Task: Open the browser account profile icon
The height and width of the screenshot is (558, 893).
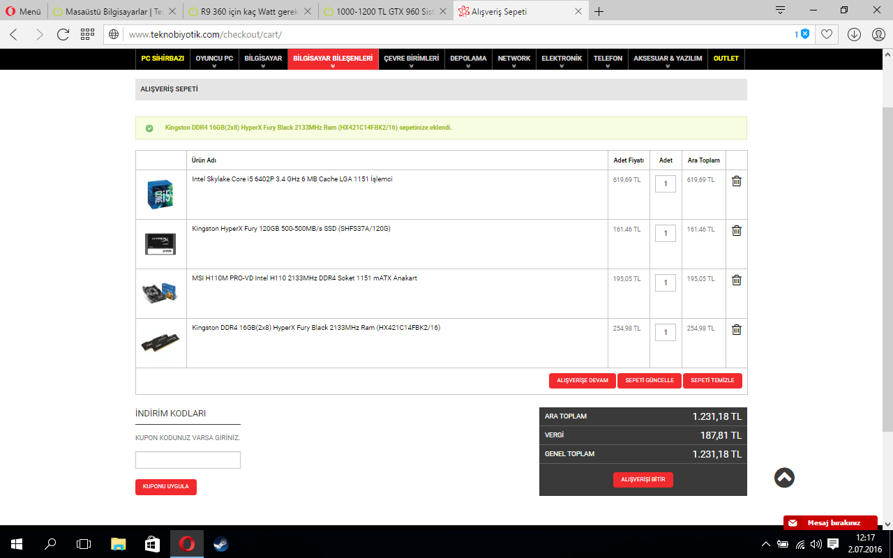Action: [x=878, y=34]
